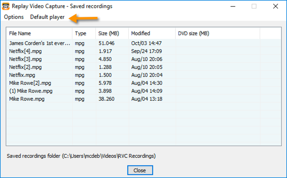This screenshot has width=287, height=178.
Task: Click the 5.978 size value
Action: [105, 83]
